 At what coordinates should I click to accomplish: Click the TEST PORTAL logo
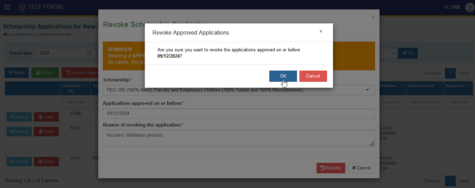[x=42, y=7]
